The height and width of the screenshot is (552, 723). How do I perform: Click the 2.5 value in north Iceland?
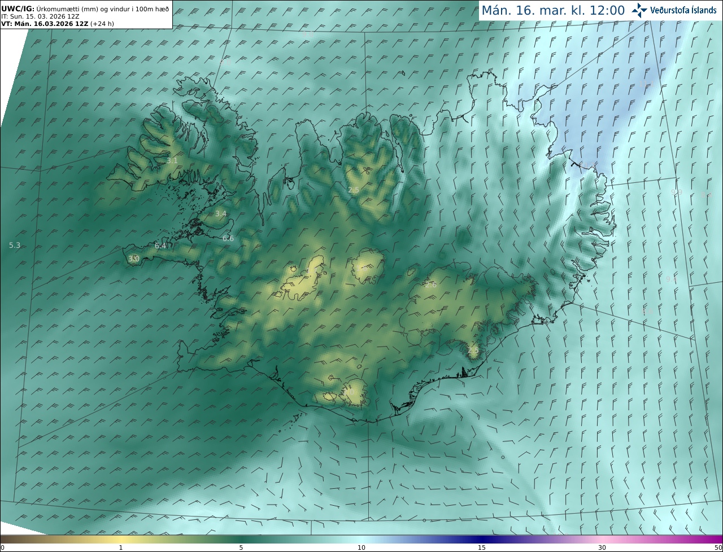(354, 190)
